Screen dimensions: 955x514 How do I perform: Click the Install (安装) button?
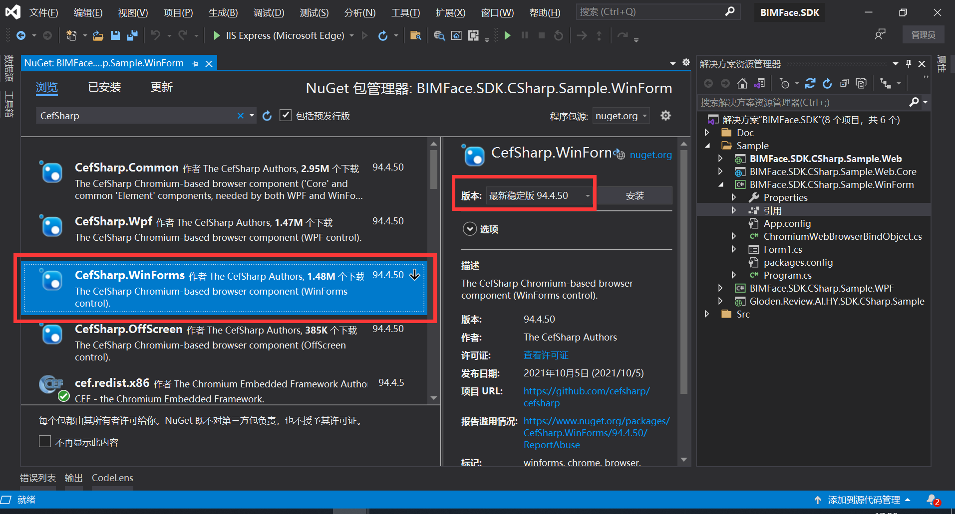pos(635,195)
